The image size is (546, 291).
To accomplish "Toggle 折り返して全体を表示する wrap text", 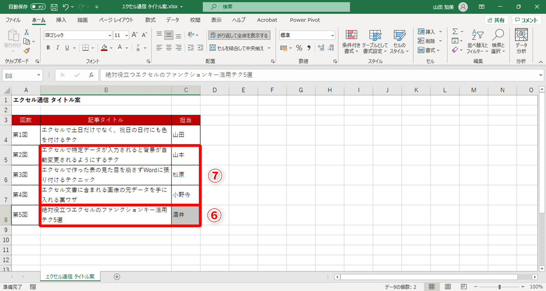I will coord(239,35).
